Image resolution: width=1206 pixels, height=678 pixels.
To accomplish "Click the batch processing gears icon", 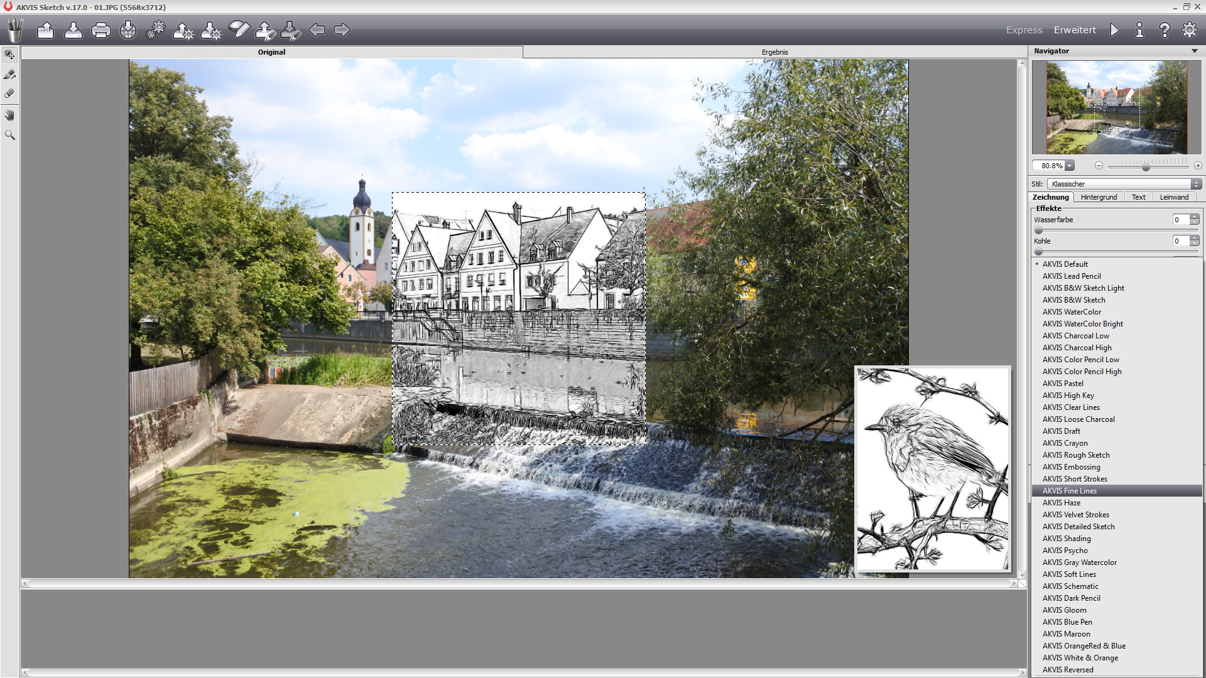I will (156, 30).
